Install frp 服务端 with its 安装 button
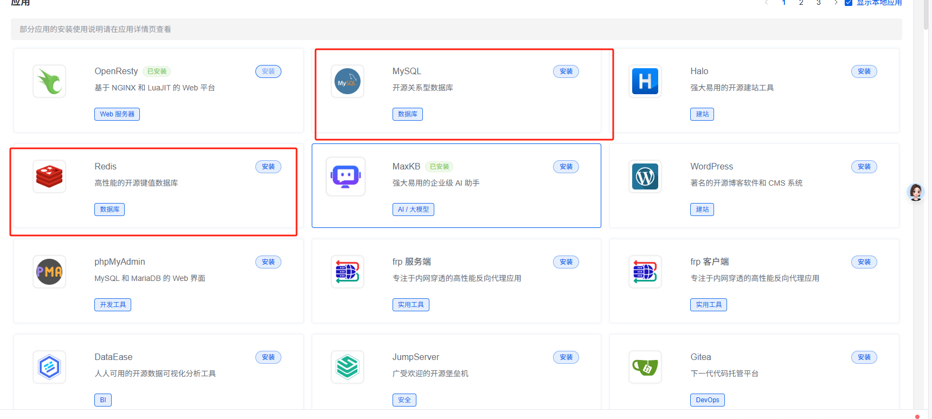 point(566,262)
